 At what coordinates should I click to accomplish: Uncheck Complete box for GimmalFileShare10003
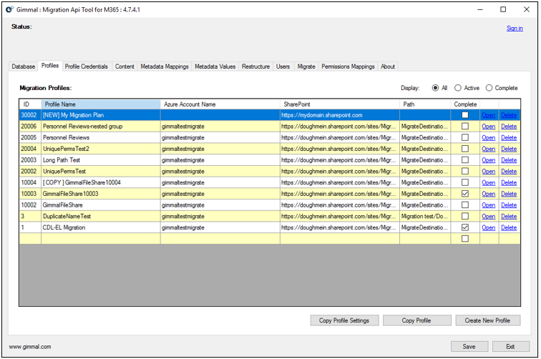point(465,194)
